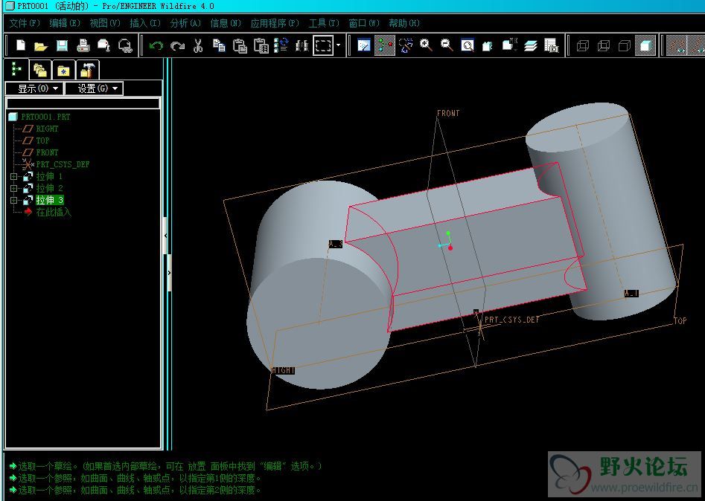Open the saved view list
This screenshot has height=501, width=705.
point(509,45)
